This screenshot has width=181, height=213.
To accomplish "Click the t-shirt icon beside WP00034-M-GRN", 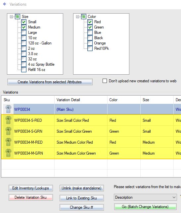I will (x=8, y=153).
